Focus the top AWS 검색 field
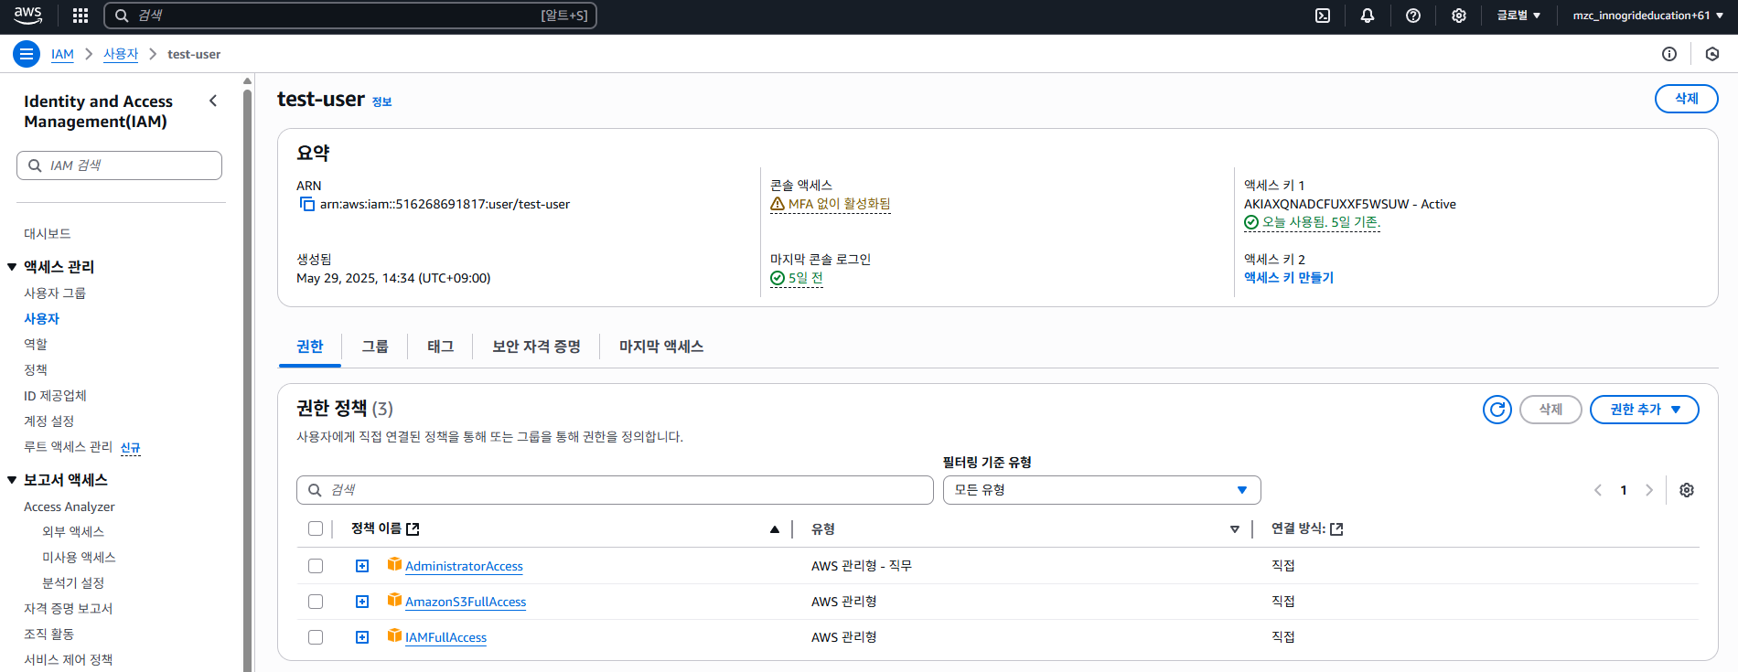 click(x=350, y=16)
